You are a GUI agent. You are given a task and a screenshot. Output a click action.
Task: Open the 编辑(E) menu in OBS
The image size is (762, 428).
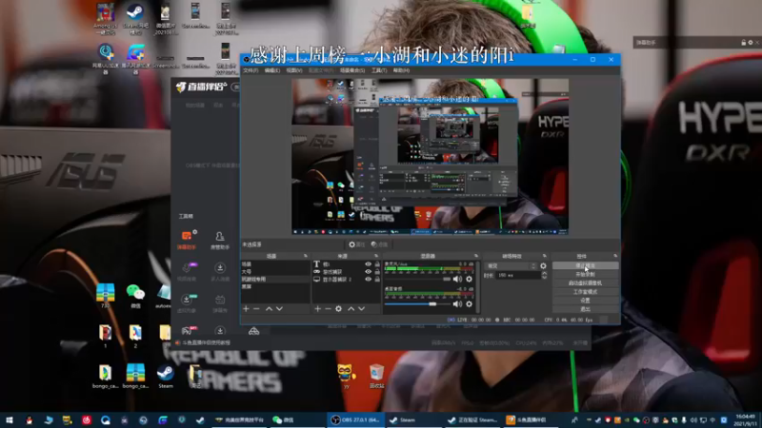[x=272, y=70]
